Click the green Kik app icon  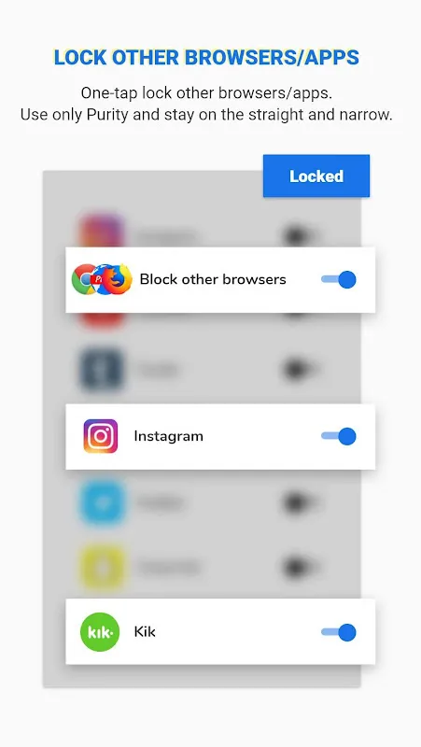pyautogui.click(x=100, y=632)
